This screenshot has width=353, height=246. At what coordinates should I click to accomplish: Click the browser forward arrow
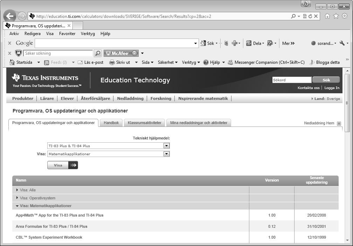[22, 16]
